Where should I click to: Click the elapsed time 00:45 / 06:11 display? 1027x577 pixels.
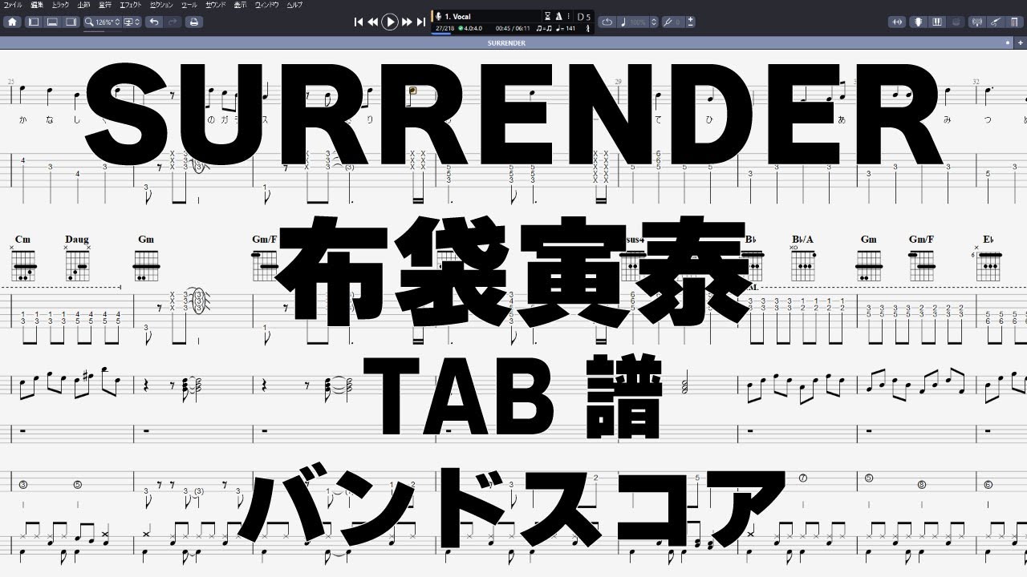click(x=514, y=29)
